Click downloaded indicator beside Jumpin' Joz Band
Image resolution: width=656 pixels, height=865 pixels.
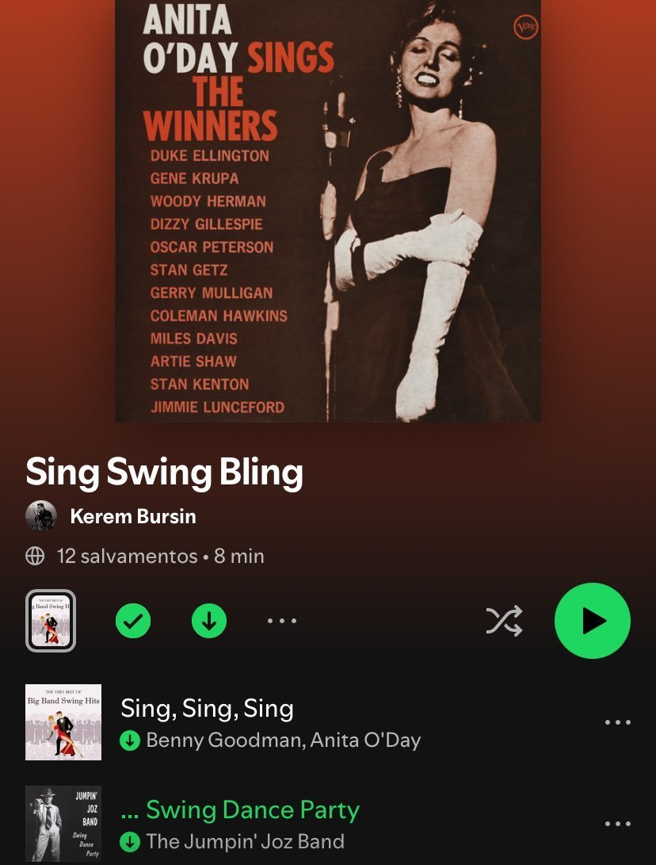[x=130, y=842]
